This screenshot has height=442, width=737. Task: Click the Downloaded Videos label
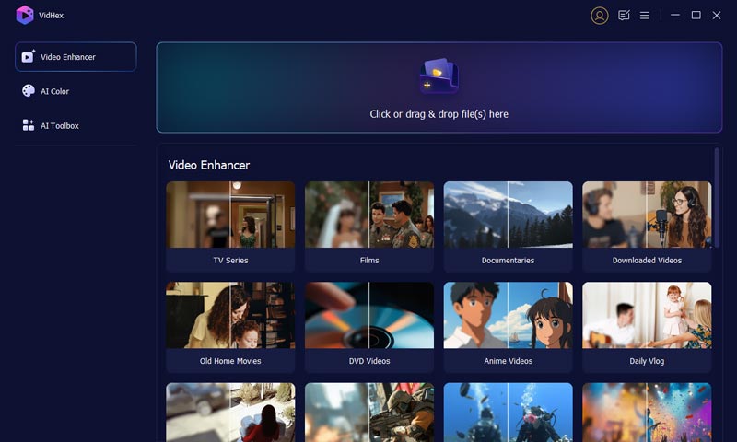[647, 261]
